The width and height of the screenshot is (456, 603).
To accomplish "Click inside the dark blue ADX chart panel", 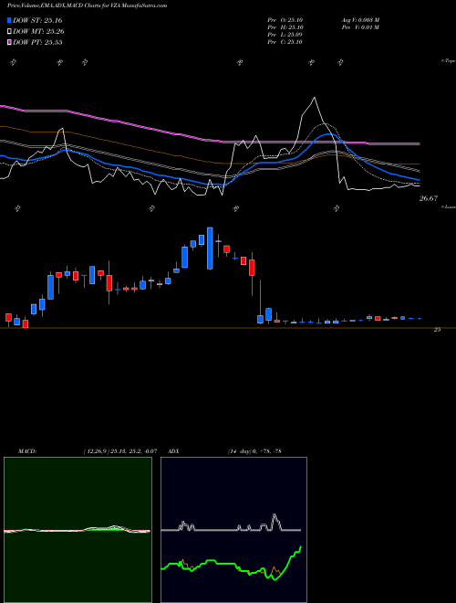I will pyautogui.click(x=233, y=530).
